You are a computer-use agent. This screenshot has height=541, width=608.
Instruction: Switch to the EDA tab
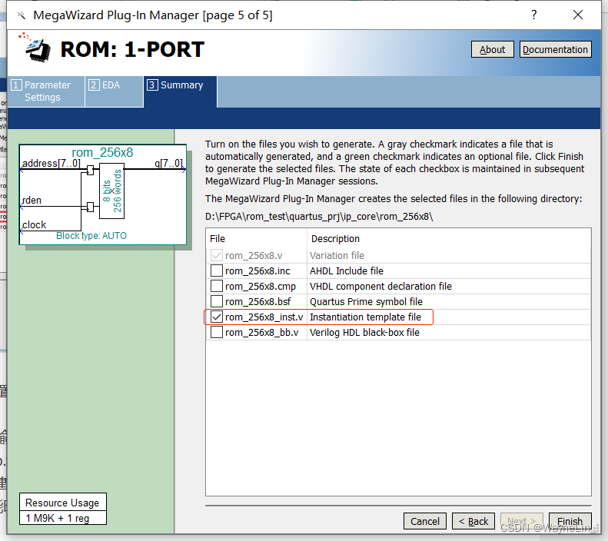(114, 91)
